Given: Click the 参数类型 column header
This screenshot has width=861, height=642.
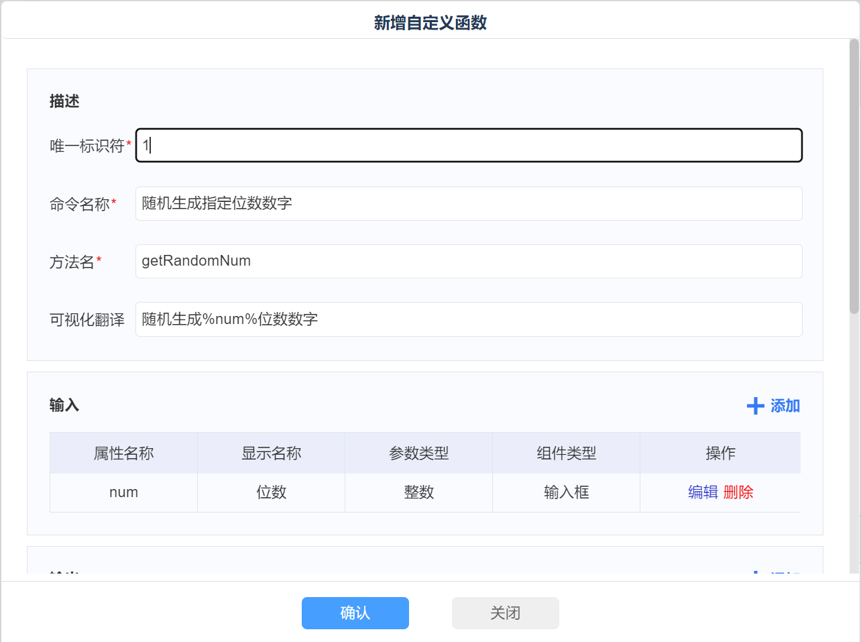Looking at the screenshot, I should pos(418,453).
